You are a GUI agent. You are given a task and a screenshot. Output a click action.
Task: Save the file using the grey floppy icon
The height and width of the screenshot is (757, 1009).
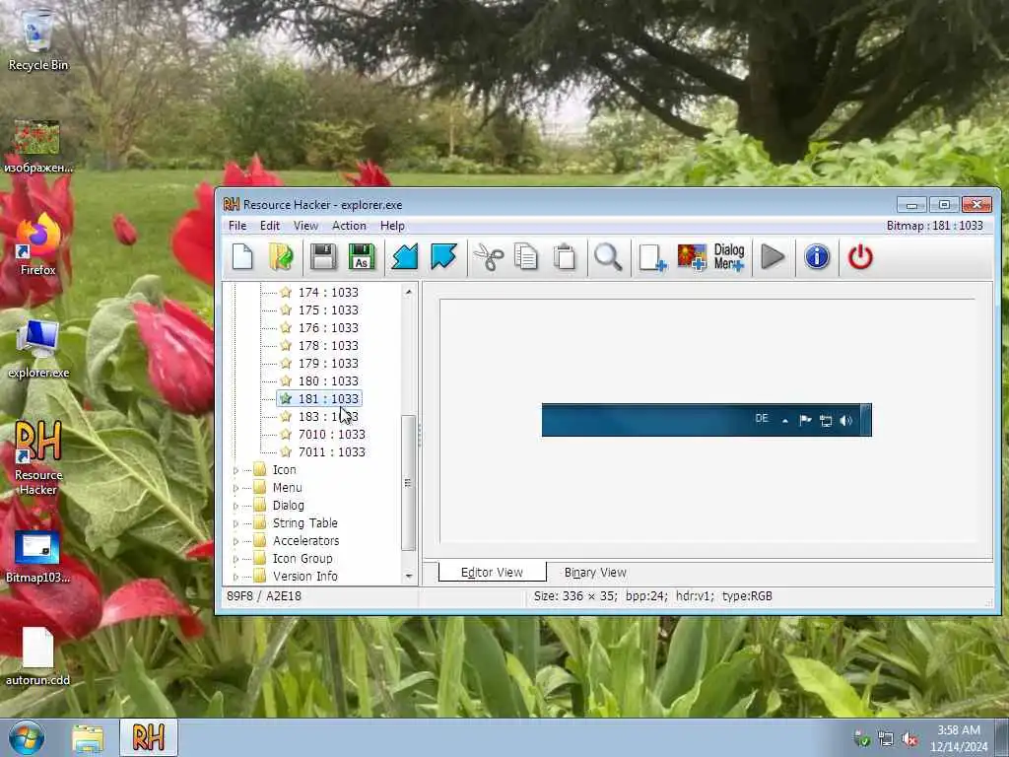pyautogui.click(x=323, y=257)
